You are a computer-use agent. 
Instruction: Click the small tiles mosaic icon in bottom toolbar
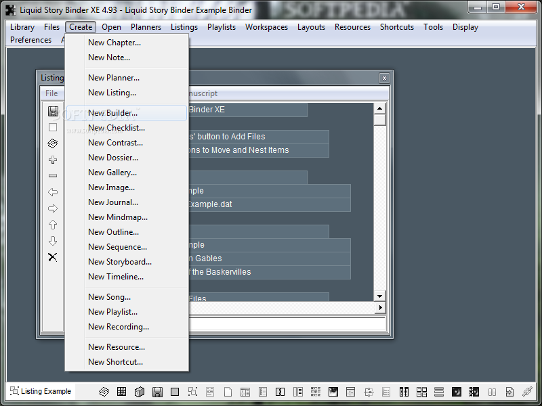point(316,392)
